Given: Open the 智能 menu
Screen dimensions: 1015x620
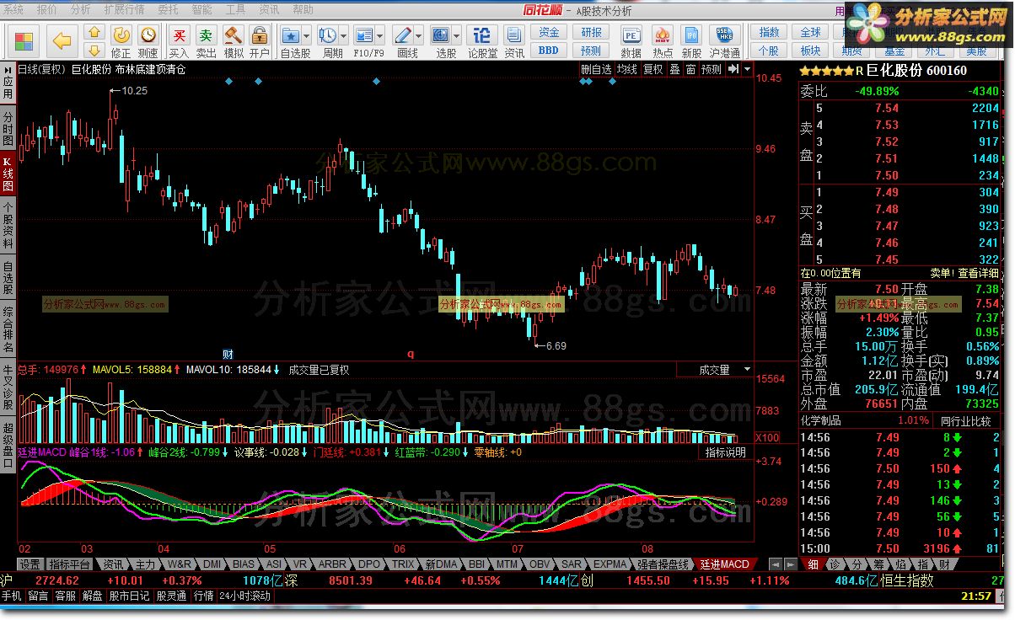Looking at the screenshot, I should pos(201,10).
